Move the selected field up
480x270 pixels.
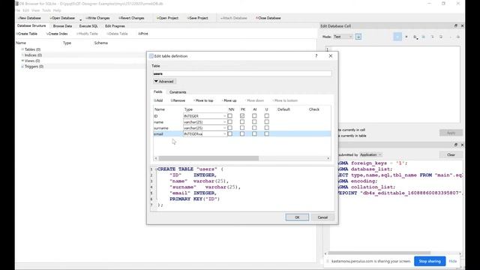[x=229, y=100]
